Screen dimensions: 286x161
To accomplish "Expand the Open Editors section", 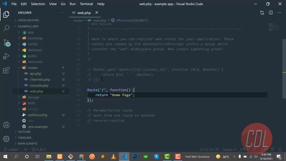I will coord(28,20).
